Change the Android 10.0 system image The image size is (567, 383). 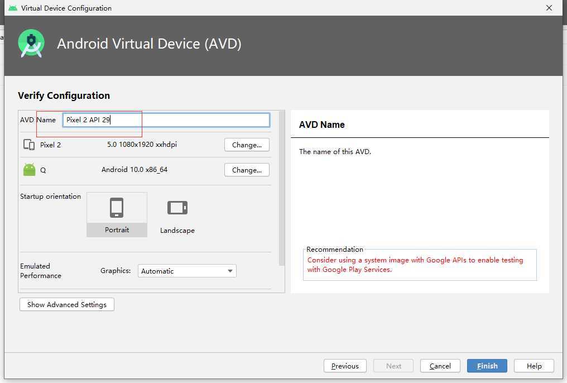(x=247, y=170)
